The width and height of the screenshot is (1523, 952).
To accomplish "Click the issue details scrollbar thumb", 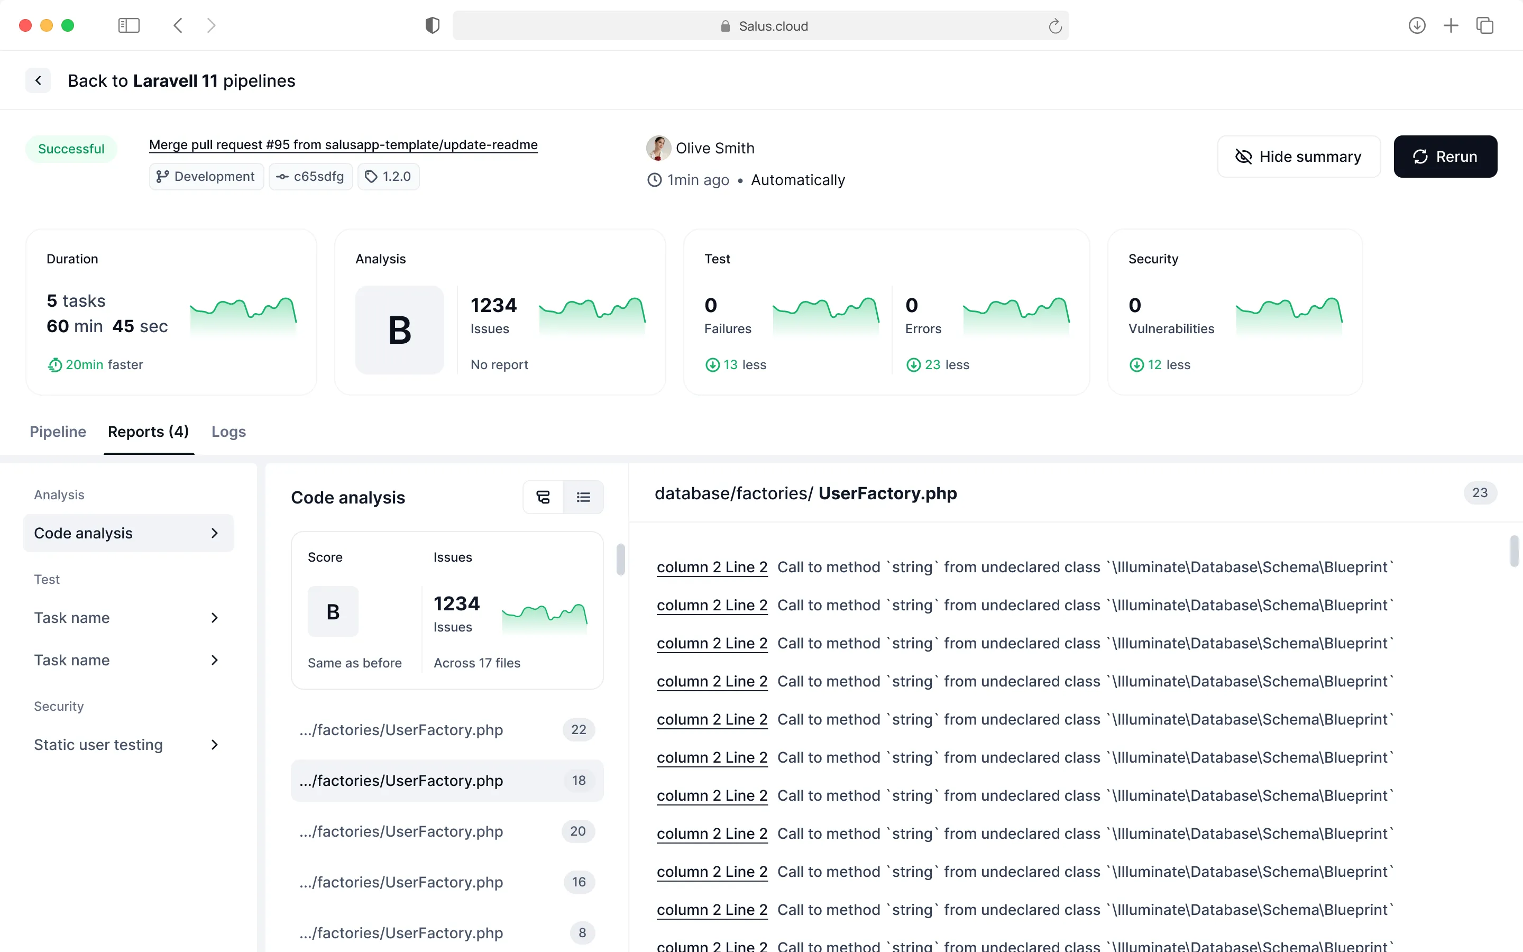I will 1513,551.
